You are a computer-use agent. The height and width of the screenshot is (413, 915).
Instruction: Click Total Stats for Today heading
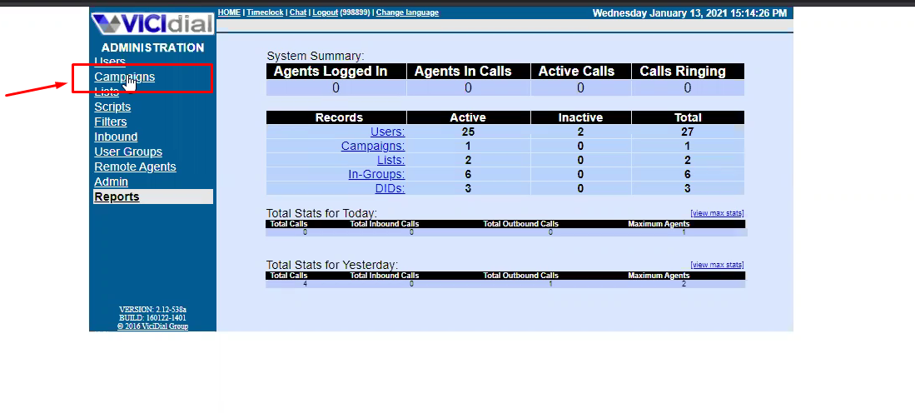click(x=321, y=213)
